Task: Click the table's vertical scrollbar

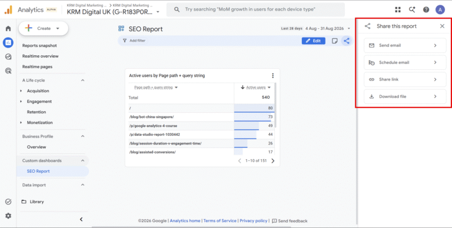Action: 275,105
